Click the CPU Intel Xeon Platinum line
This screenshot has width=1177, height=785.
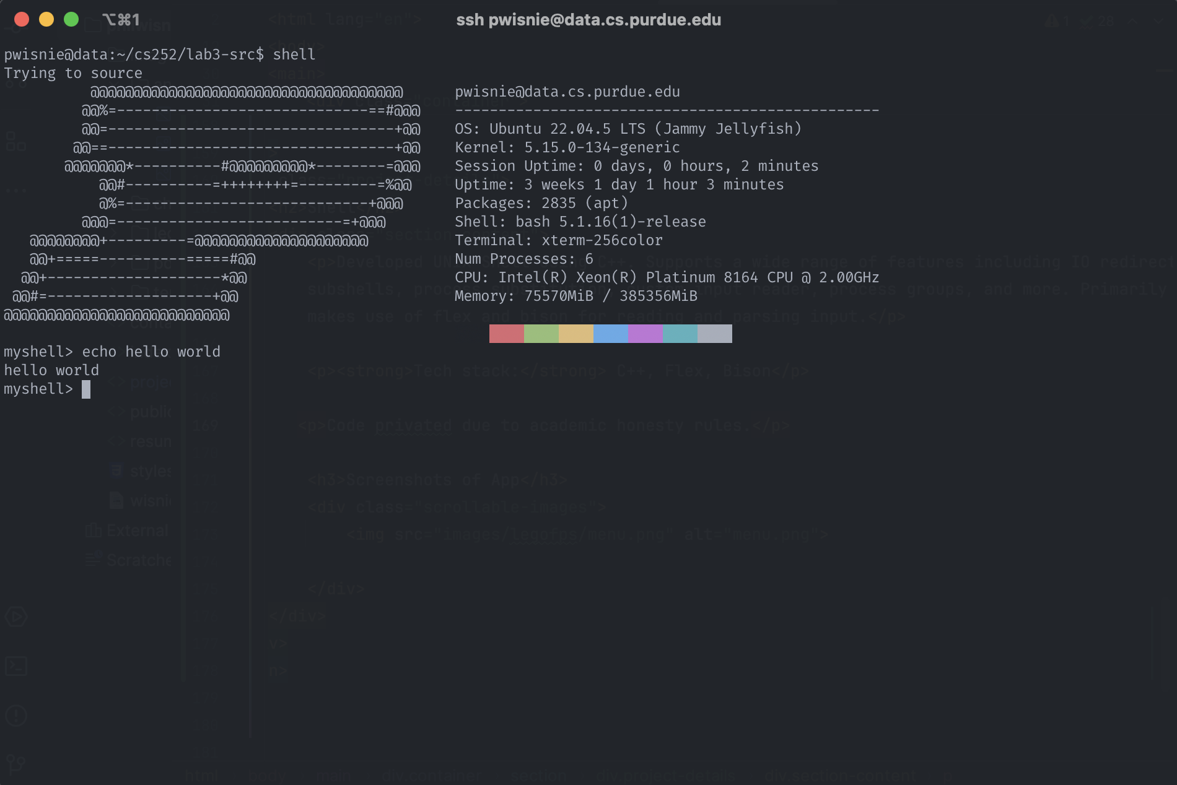coord(667,277)
